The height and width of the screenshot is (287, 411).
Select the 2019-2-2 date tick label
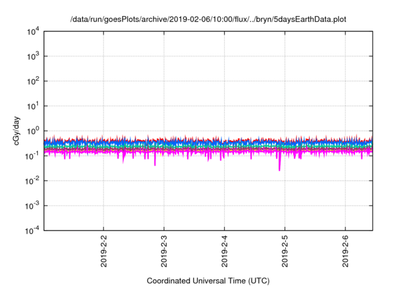tap(104, 251)
